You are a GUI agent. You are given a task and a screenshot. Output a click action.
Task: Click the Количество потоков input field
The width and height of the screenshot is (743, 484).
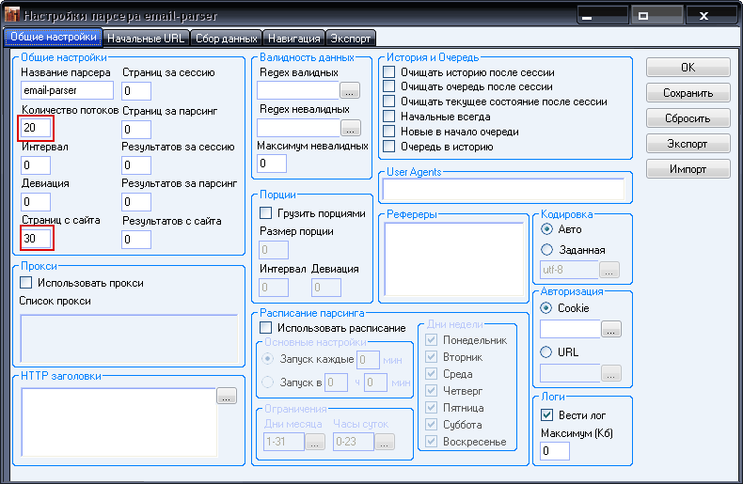tap(35, 128)
